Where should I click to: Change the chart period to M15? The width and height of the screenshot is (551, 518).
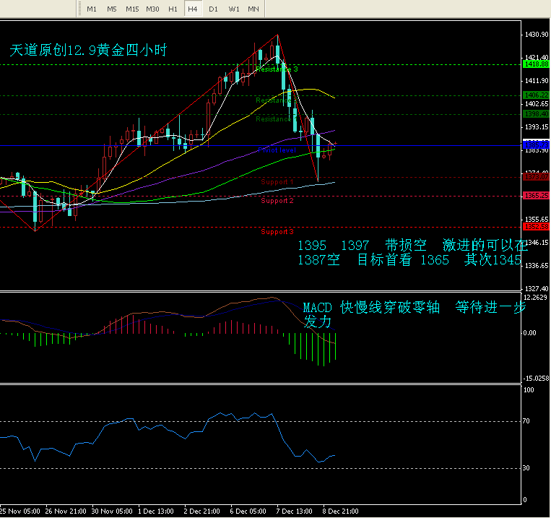tap(132, 9)
